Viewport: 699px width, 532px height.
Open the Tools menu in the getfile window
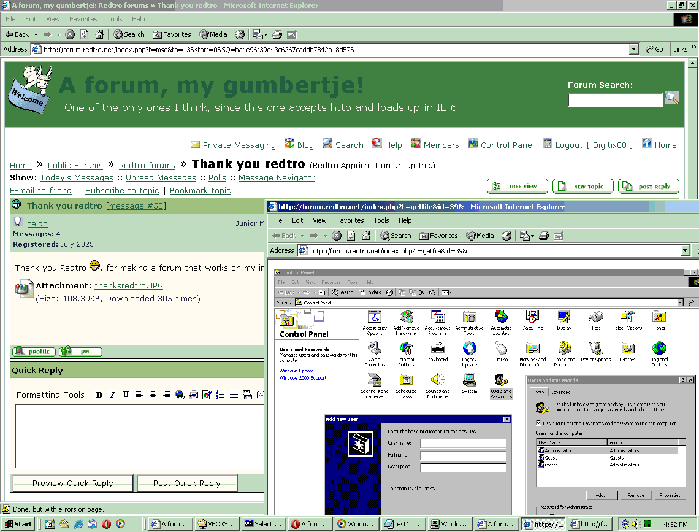(381, 220)
